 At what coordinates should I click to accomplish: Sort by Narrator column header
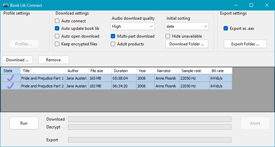coord(167,71)
